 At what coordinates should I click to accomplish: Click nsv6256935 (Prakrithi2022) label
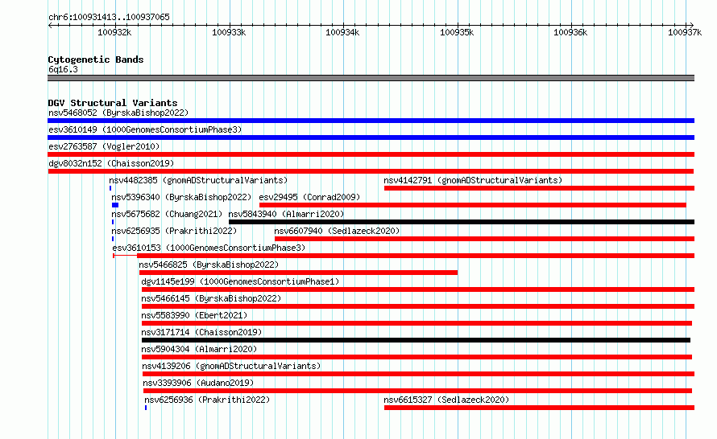(174, 231)
